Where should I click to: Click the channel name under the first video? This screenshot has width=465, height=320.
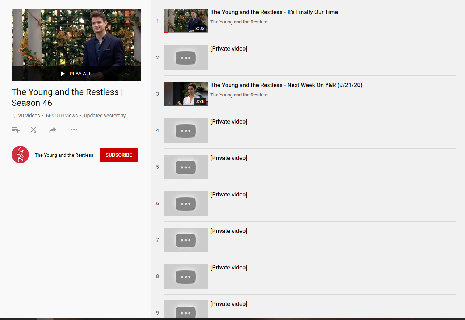[x=239, y=22]
